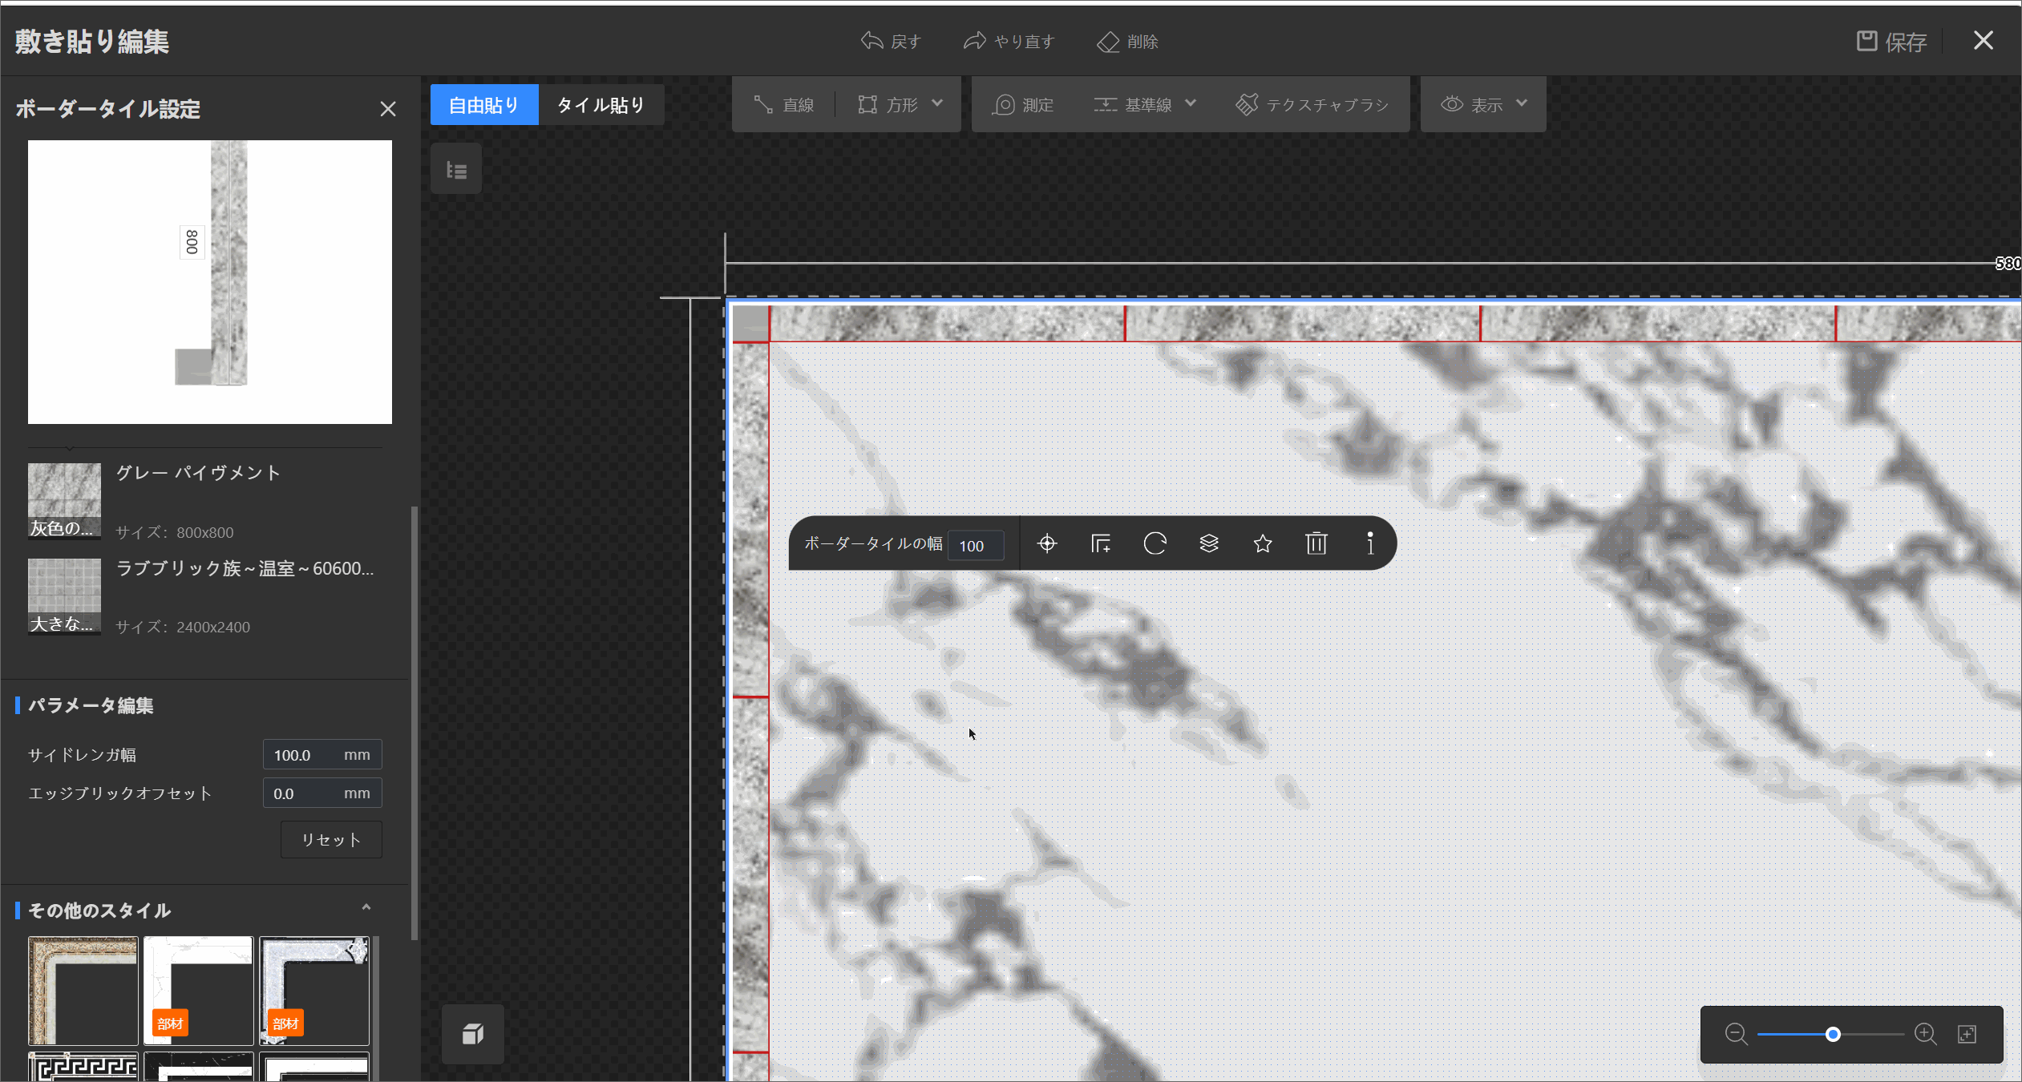Choose the テクスチャブラシ texture brush
Viewport: 2022px width, 1082px height.
click(x=1312, y=105)
